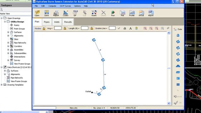The image size is (201, 113).
Task: Switch to the Pipes tab
Action: [x=47, y=22]
